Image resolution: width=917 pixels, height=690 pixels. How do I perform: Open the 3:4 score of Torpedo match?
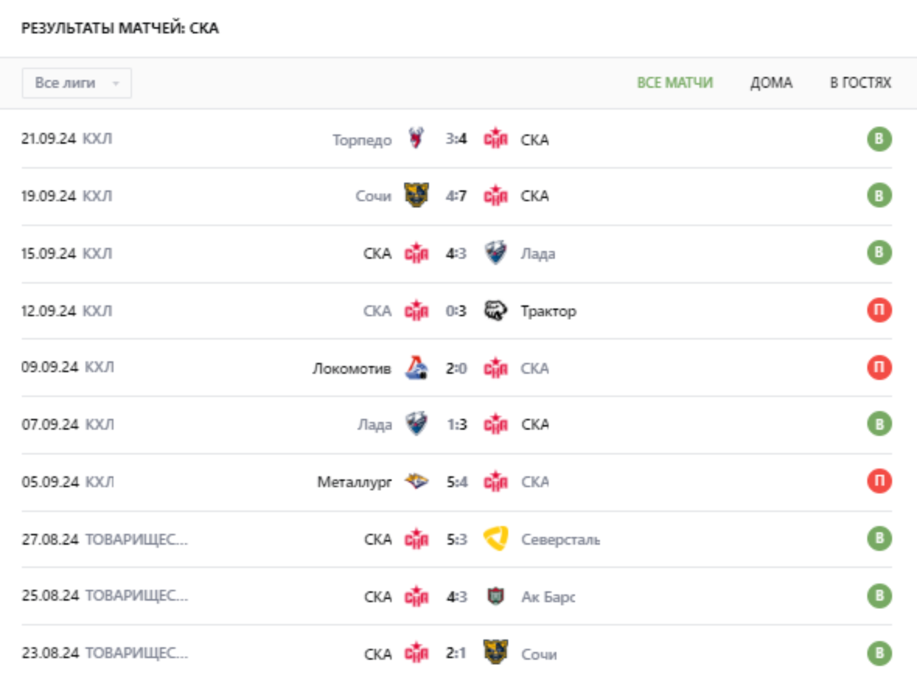[x=456, y=141]
